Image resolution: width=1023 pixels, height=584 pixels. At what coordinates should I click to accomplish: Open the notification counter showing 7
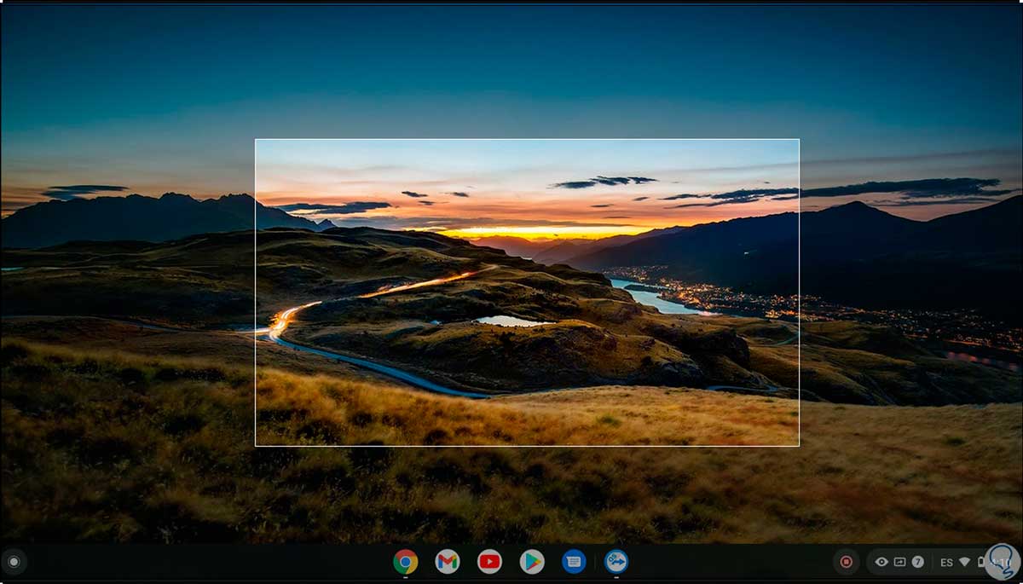click(918, 562)
